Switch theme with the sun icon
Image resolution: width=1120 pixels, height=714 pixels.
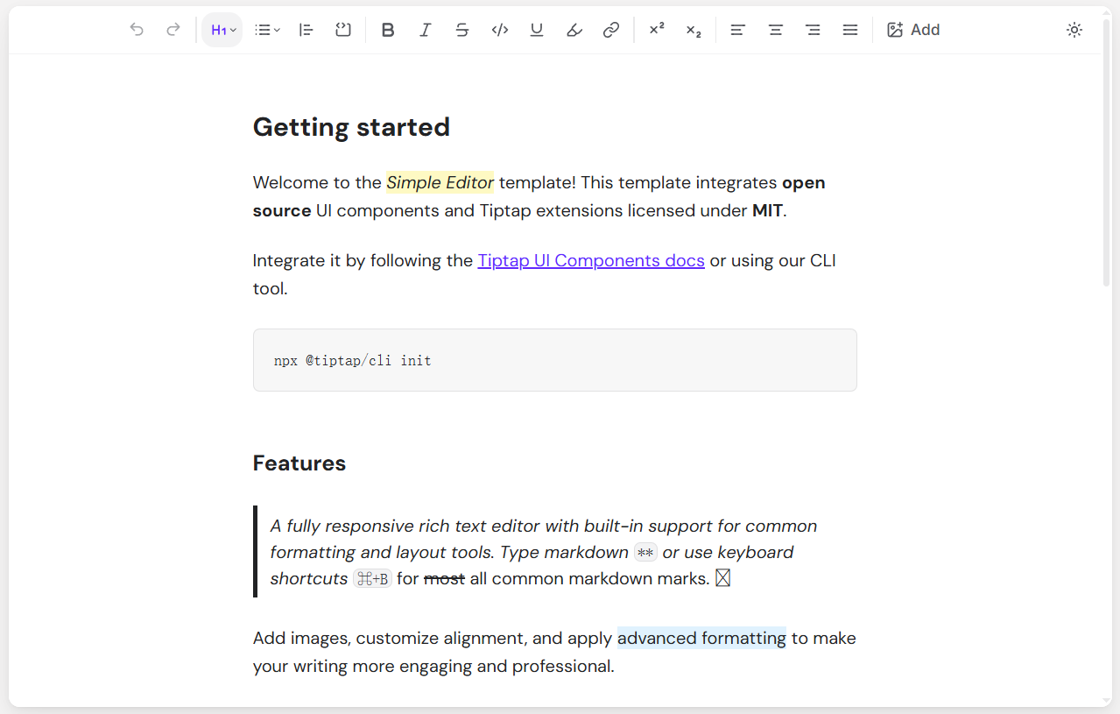coord(1074,30)
